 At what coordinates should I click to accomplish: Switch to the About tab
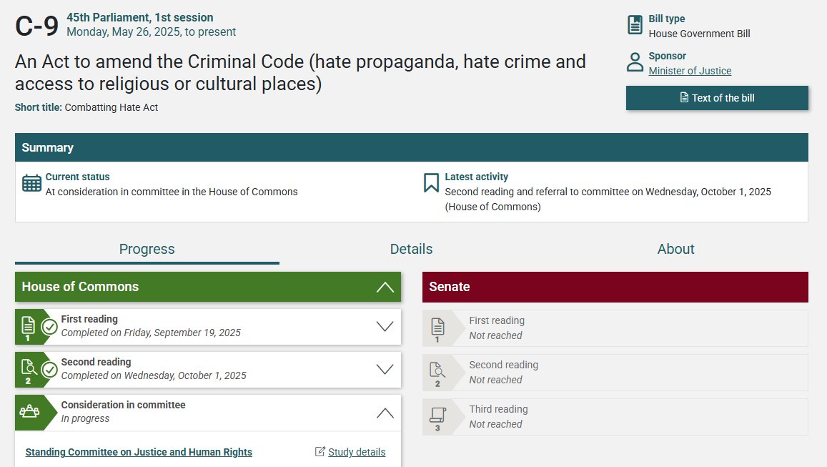[675, 249]
